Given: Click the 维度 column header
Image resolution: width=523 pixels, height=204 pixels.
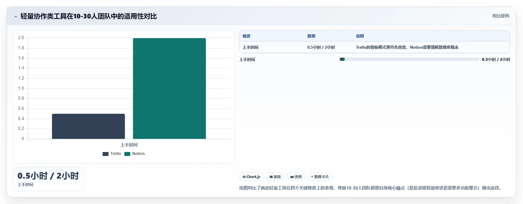Looking at the screenshot, I should [247, 36].
